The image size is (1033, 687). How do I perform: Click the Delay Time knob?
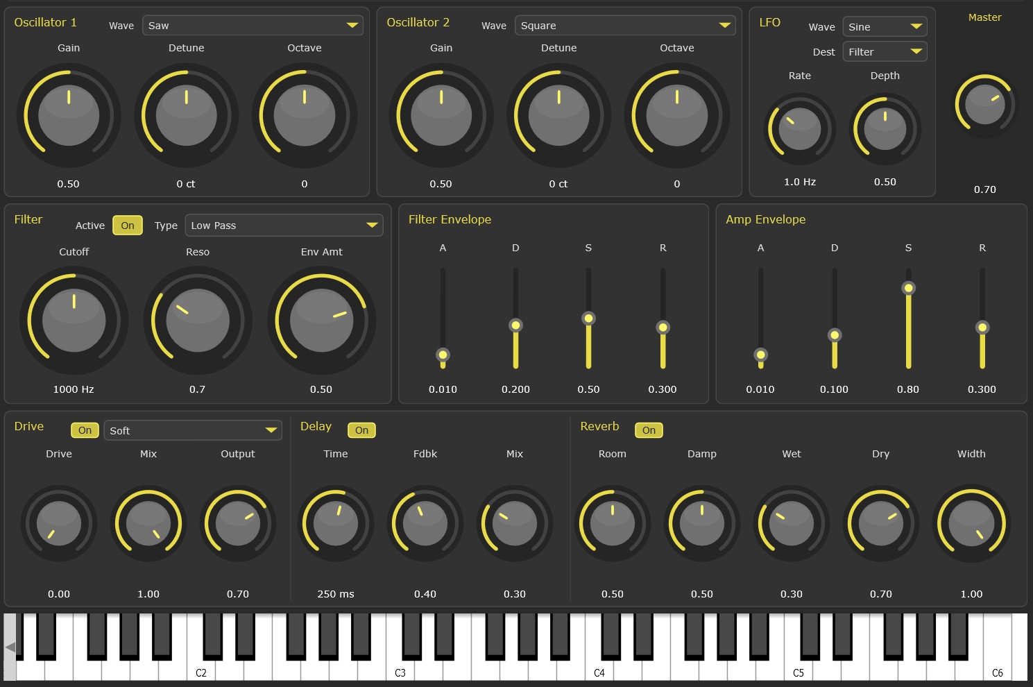[x=336, y=524]
